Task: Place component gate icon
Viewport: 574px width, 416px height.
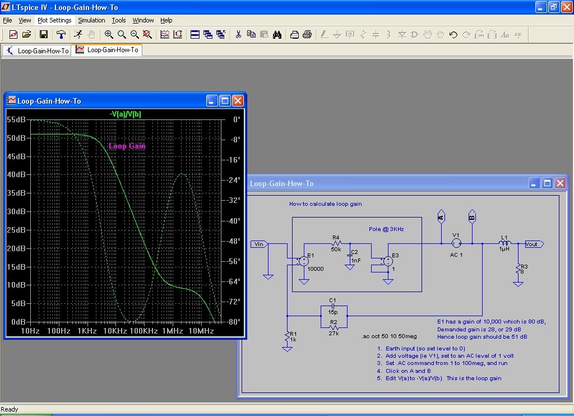Action: tap(415, 34)
